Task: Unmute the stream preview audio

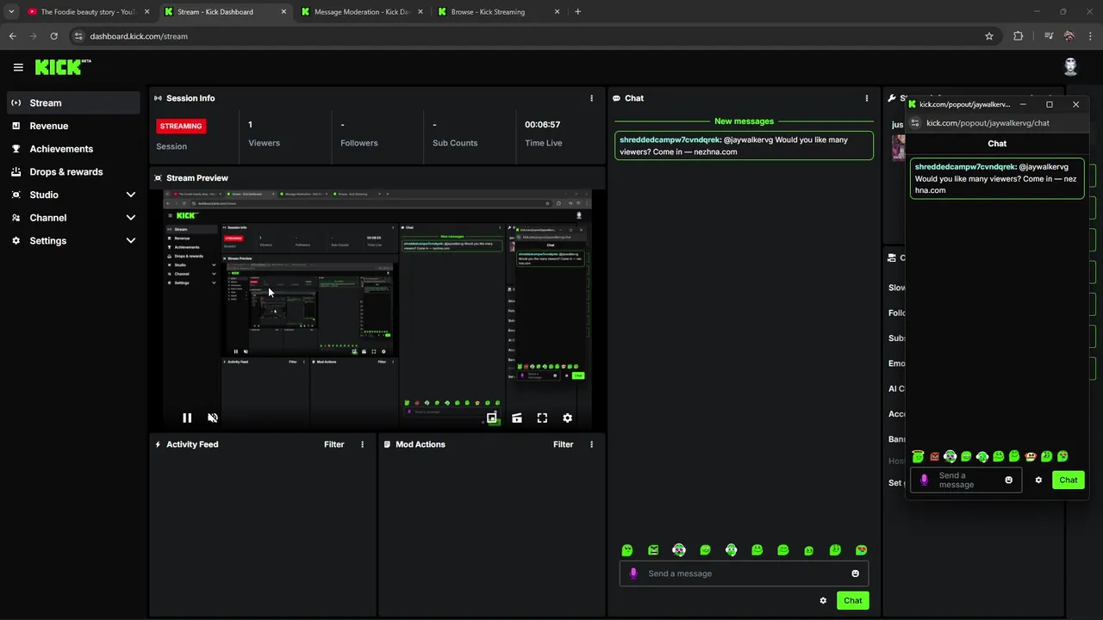Action: [x=213, y=418]
